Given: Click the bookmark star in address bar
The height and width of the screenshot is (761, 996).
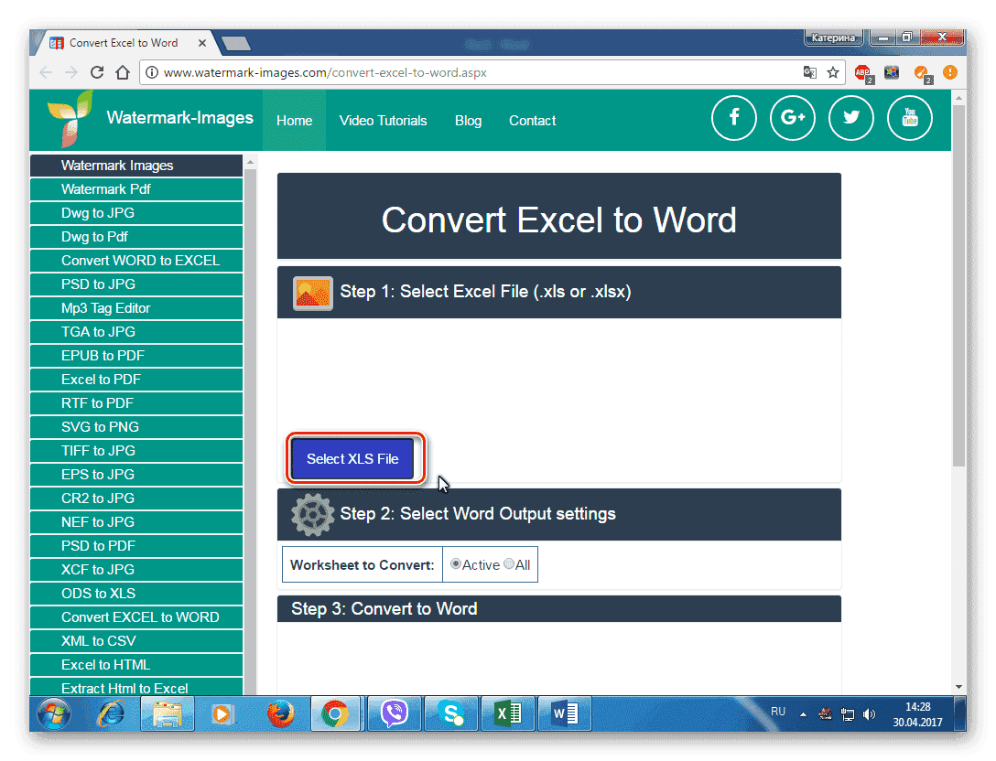Looking at the screenshot, I should [833, 72].
